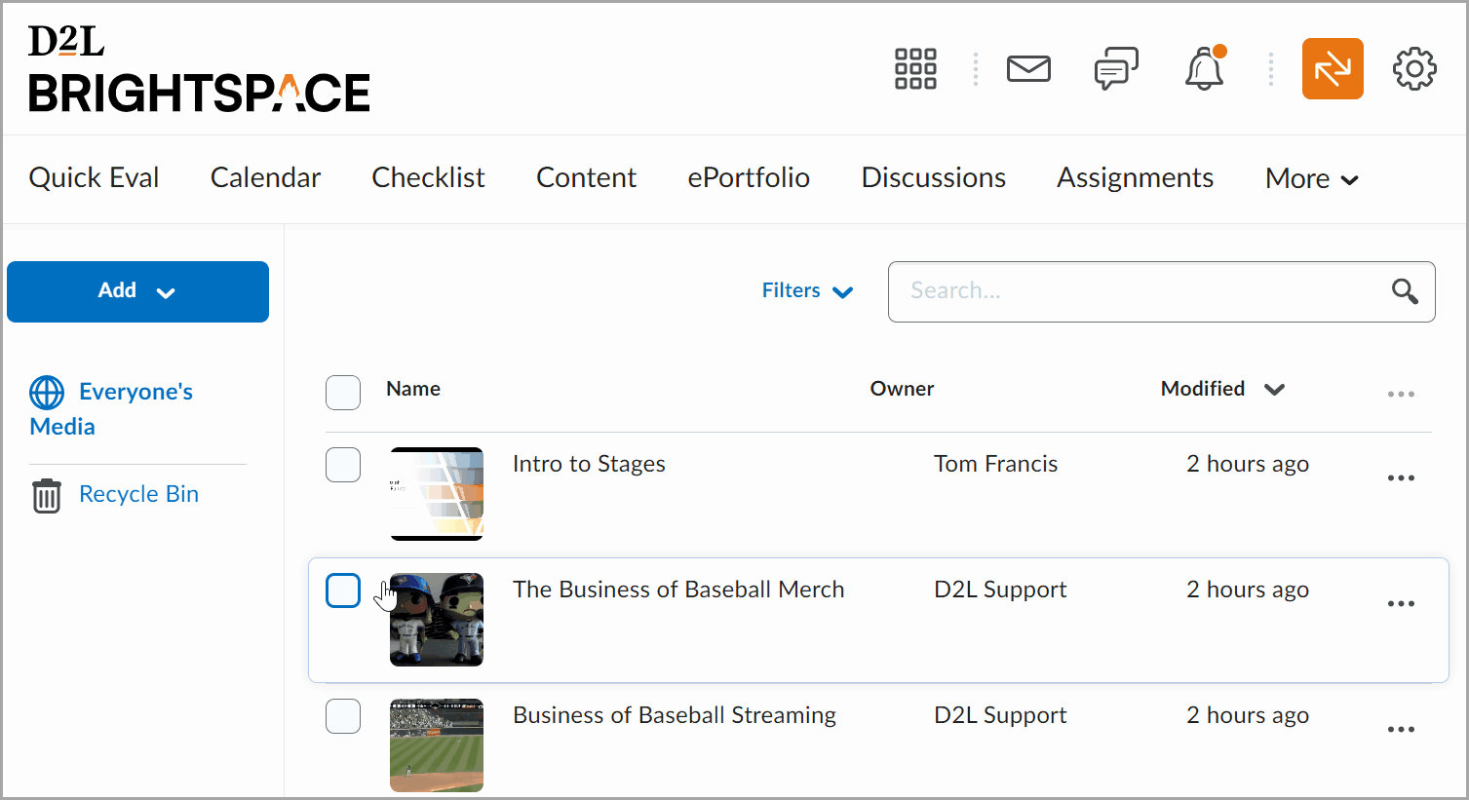Click options dots for Intro to Stages
1469x800 pixels.
[x=1401, y=478]
